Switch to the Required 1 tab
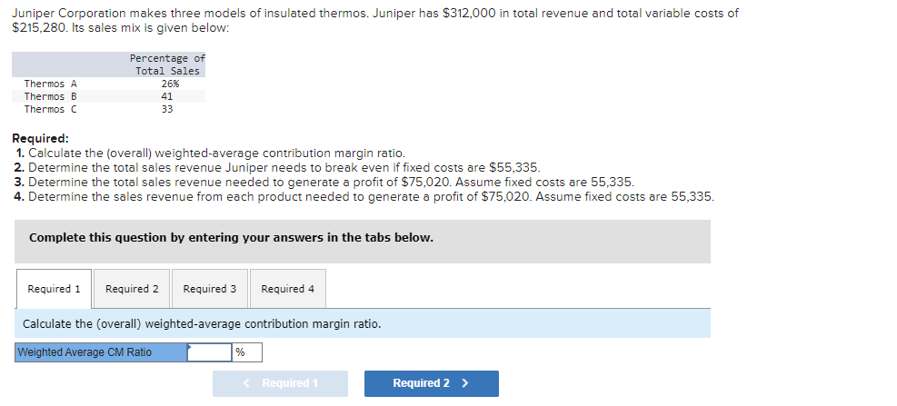The height and width of the screenshot is (406, 897). [x=54, y=289]
